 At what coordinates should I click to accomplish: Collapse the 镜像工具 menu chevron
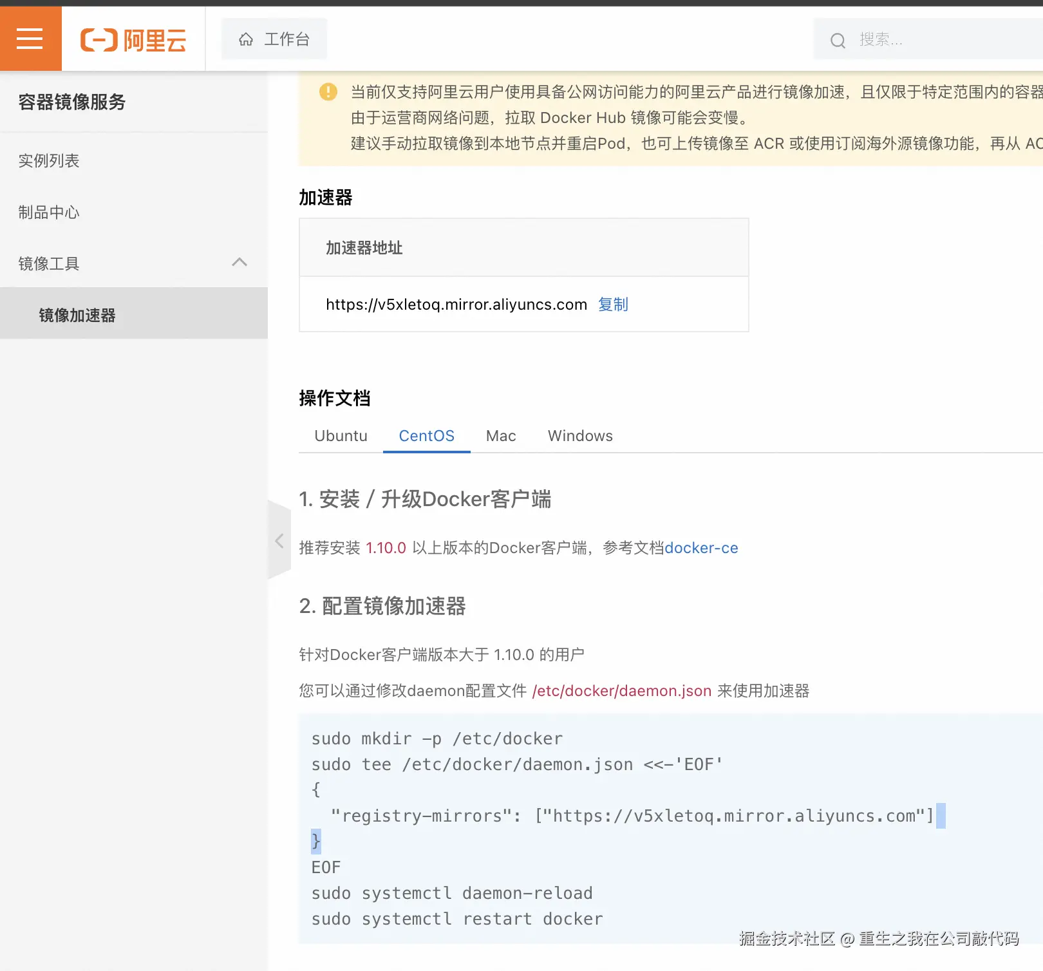click(x=240, y=262)
